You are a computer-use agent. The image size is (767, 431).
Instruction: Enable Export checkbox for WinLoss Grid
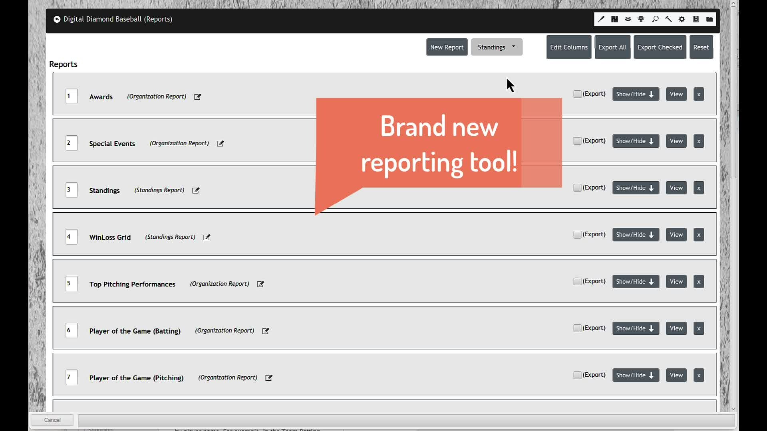[577, 235]
